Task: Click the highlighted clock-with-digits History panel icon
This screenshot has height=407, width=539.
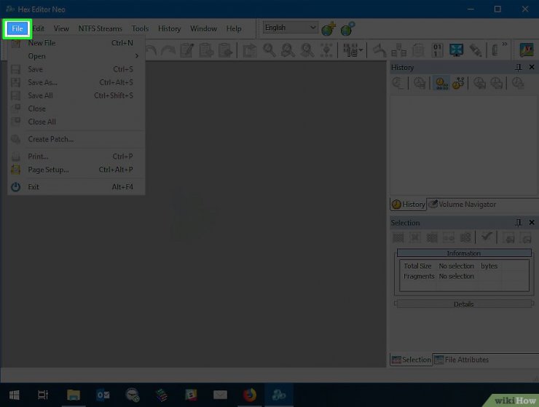Action: pos(441,83)
